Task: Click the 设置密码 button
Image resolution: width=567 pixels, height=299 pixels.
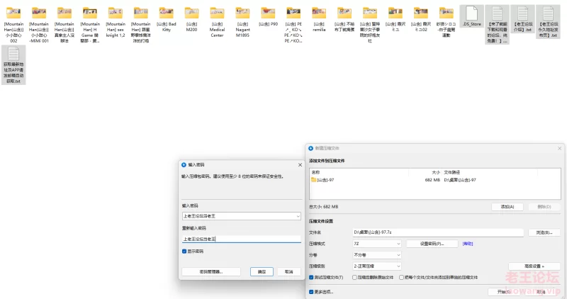Action: 432,243
